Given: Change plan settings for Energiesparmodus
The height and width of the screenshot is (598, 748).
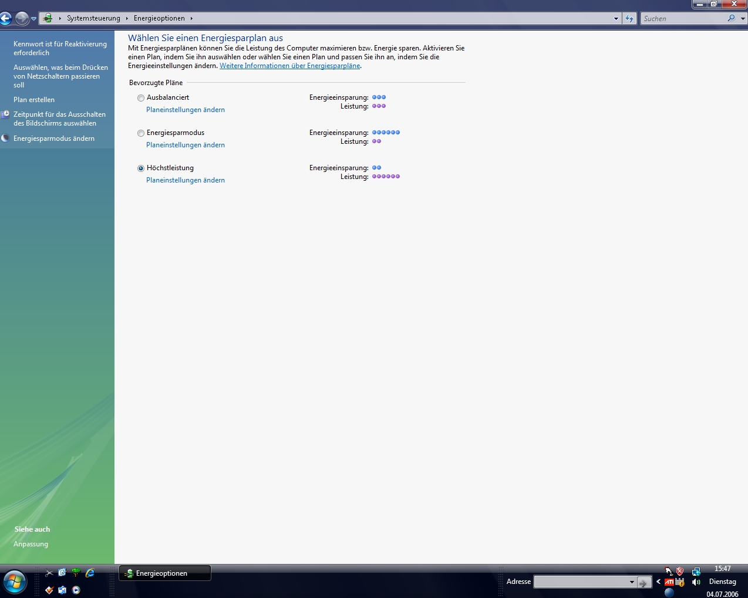Looking at the screenshot, I should 186,145.
